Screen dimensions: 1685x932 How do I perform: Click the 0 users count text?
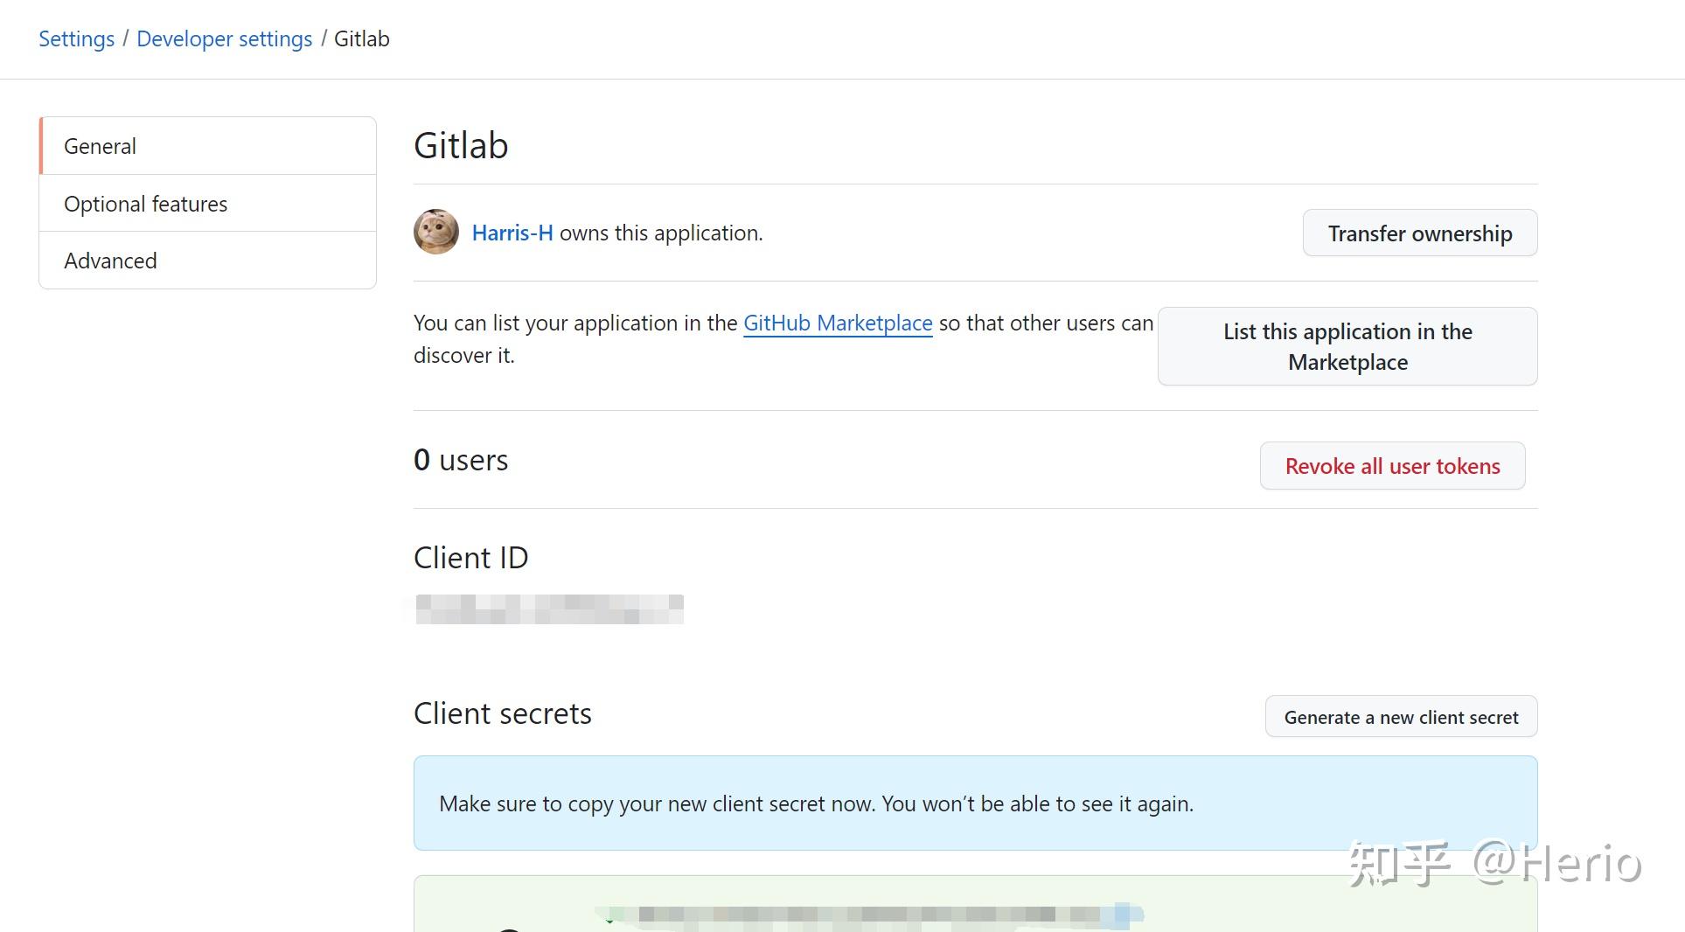pos(461,459)
